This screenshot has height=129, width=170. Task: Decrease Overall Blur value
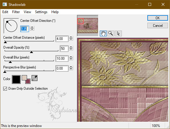coord(71,59)
